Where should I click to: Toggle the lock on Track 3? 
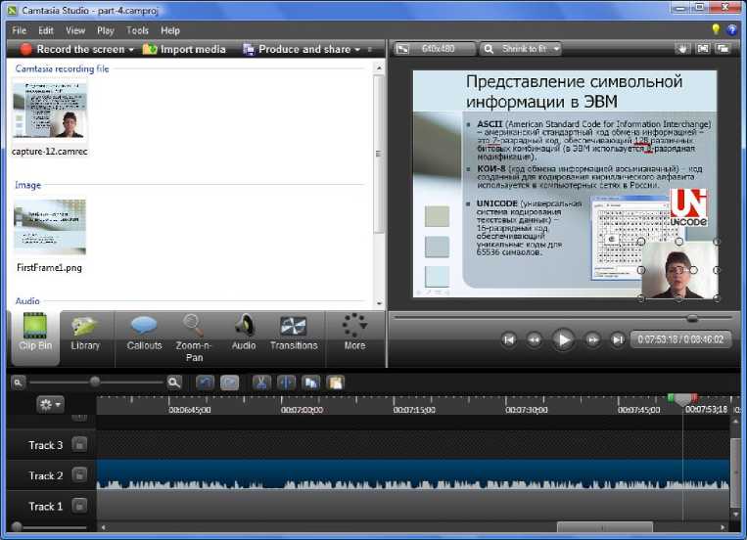tap(79, 445)
